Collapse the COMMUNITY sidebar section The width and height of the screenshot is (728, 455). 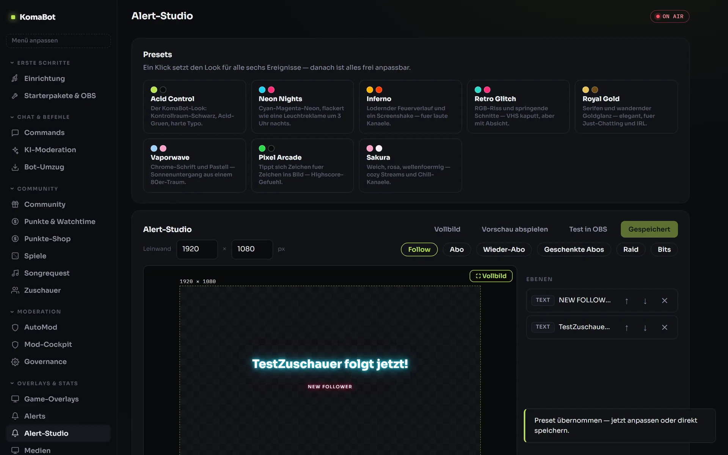click(x=34, y=189)
